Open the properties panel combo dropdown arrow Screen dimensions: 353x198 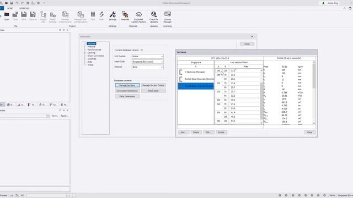click(x=48, y=116)
